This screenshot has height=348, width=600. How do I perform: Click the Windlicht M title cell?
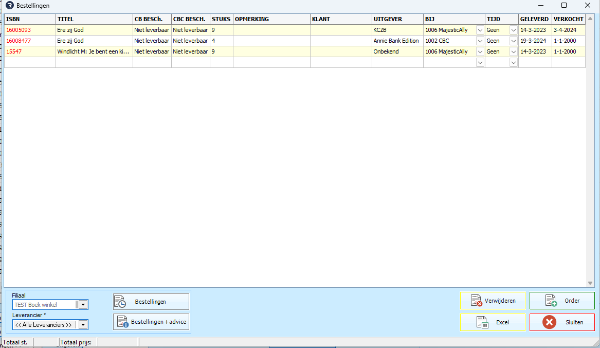click(x=93, y=51)
